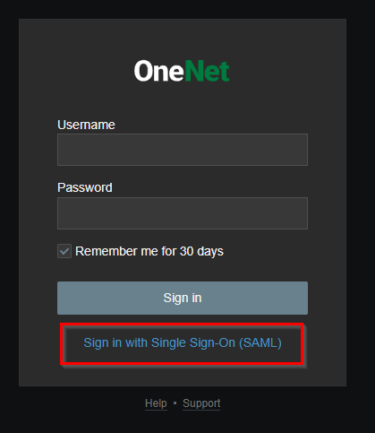
Task: Place cursor in the box under Username
Action: [x=183, y=150]
